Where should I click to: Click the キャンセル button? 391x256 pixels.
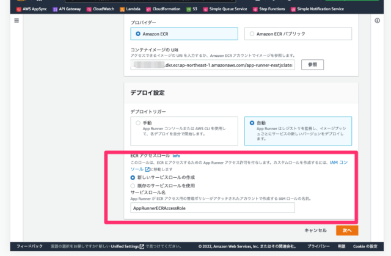click(x=315, y=230)
